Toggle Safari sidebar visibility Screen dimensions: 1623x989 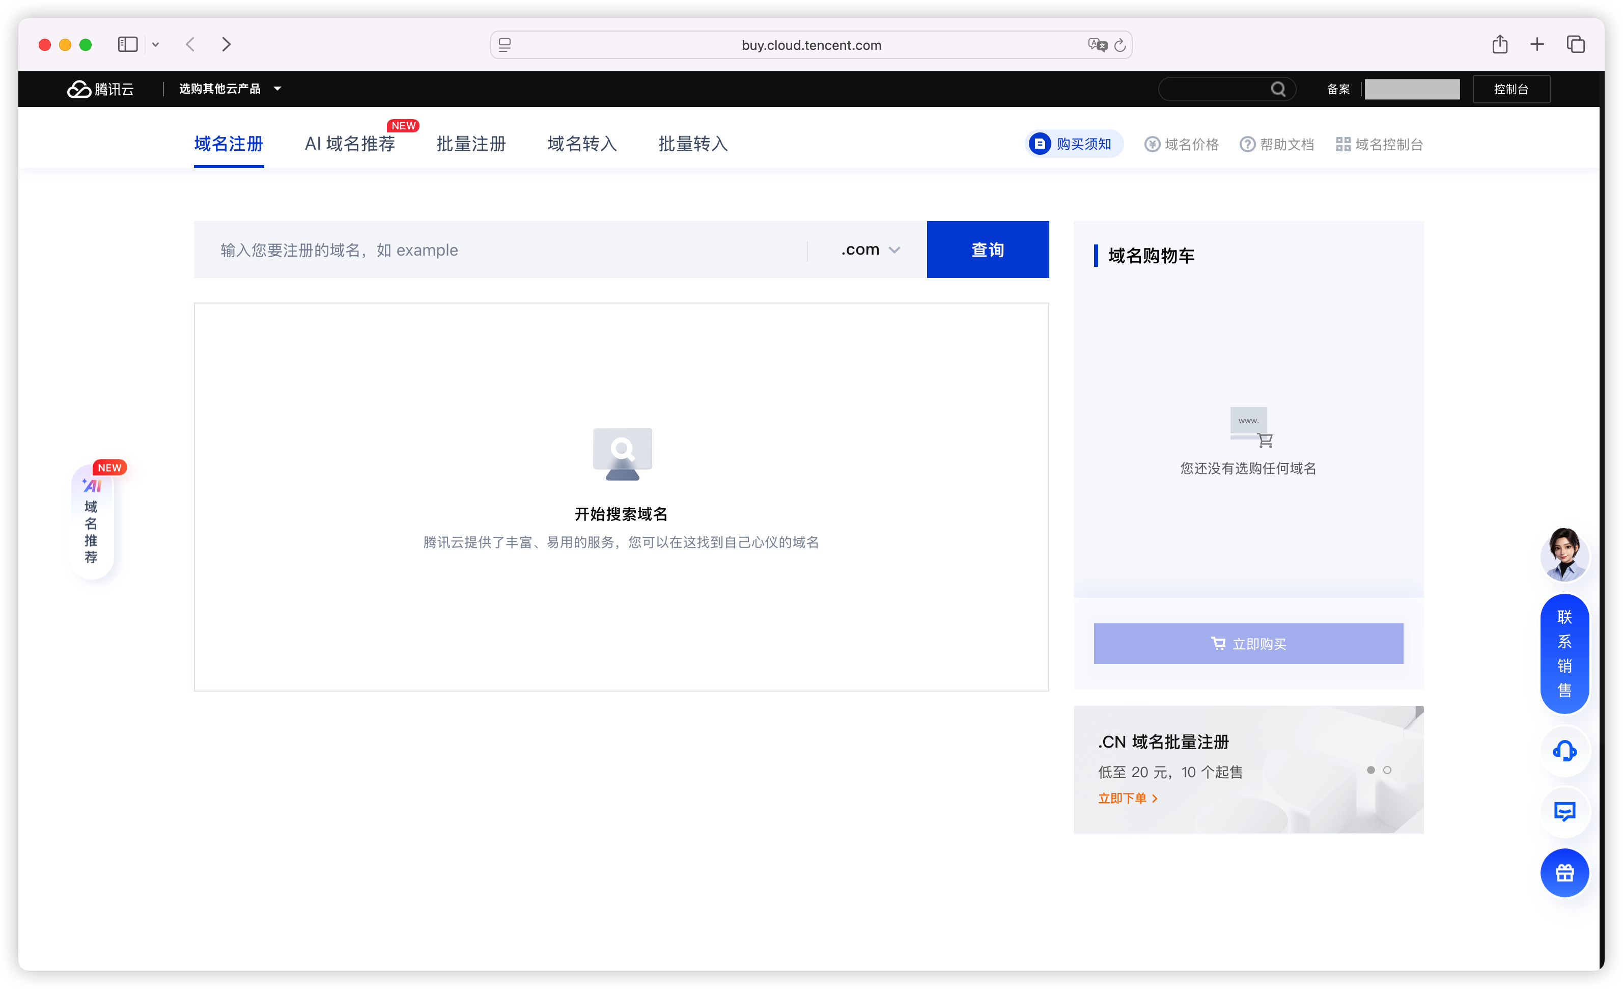[x=128, y=44]
